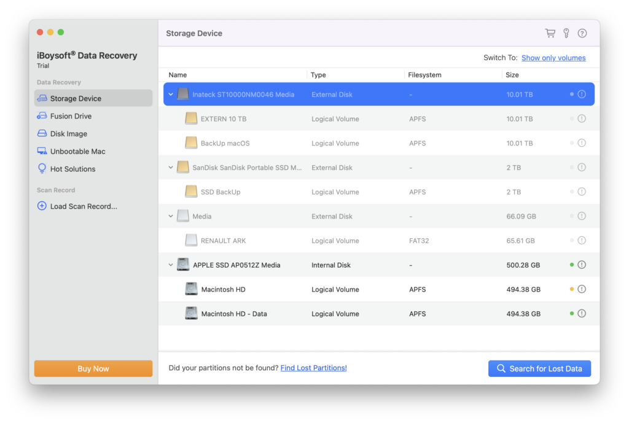The height and width of the screenshot is (423, 629).
Task: Click the Inateck external disk drive icon
Action: point(183,94)
